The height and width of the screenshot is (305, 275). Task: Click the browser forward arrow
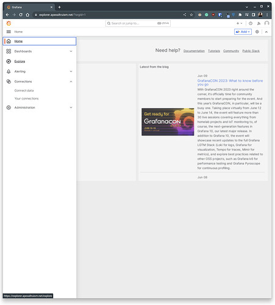click(x=14, y=15)
